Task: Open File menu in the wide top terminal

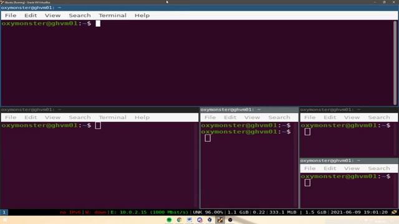Action: pos(11,16)
